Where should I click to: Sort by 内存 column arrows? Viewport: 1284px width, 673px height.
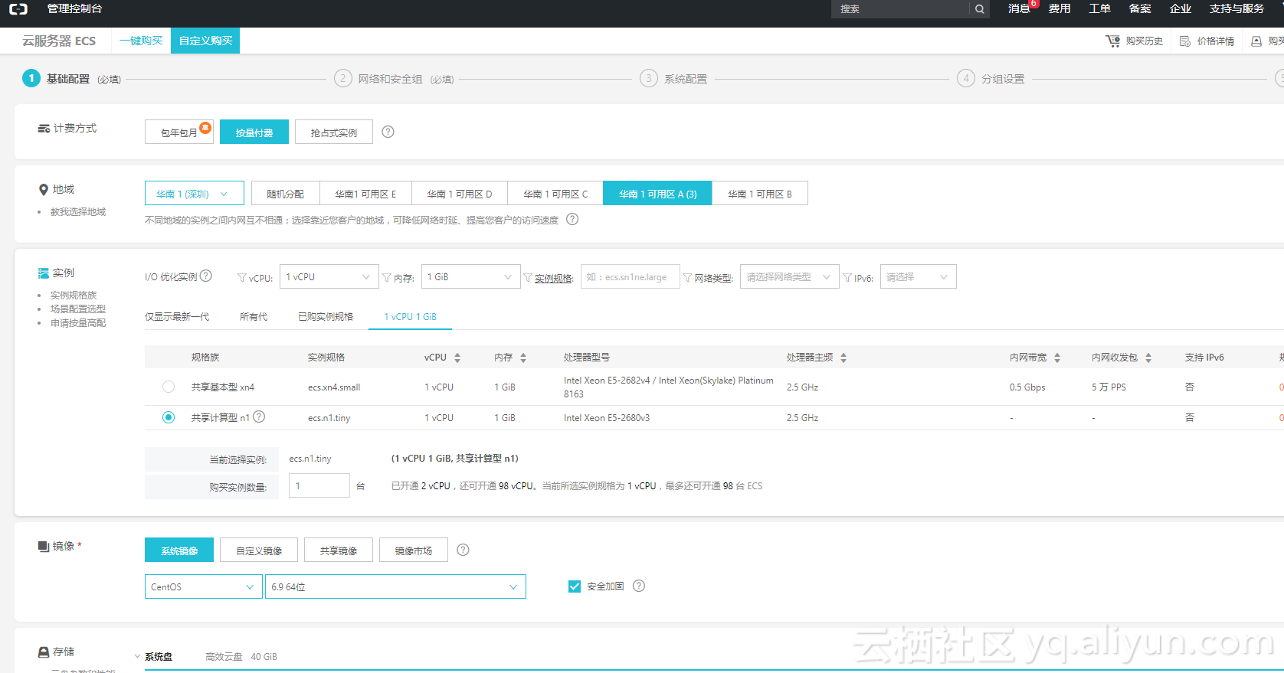point(523,358)
